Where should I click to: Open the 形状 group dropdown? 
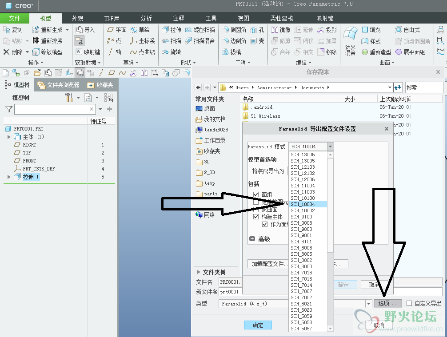pyautogui.click(x=188, y=63)
